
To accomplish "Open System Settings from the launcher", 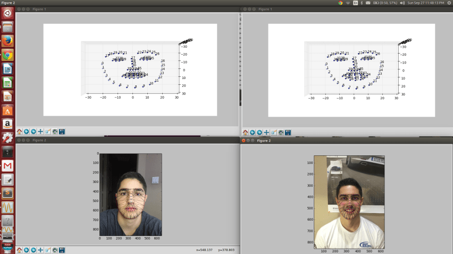I will [7, 138].
